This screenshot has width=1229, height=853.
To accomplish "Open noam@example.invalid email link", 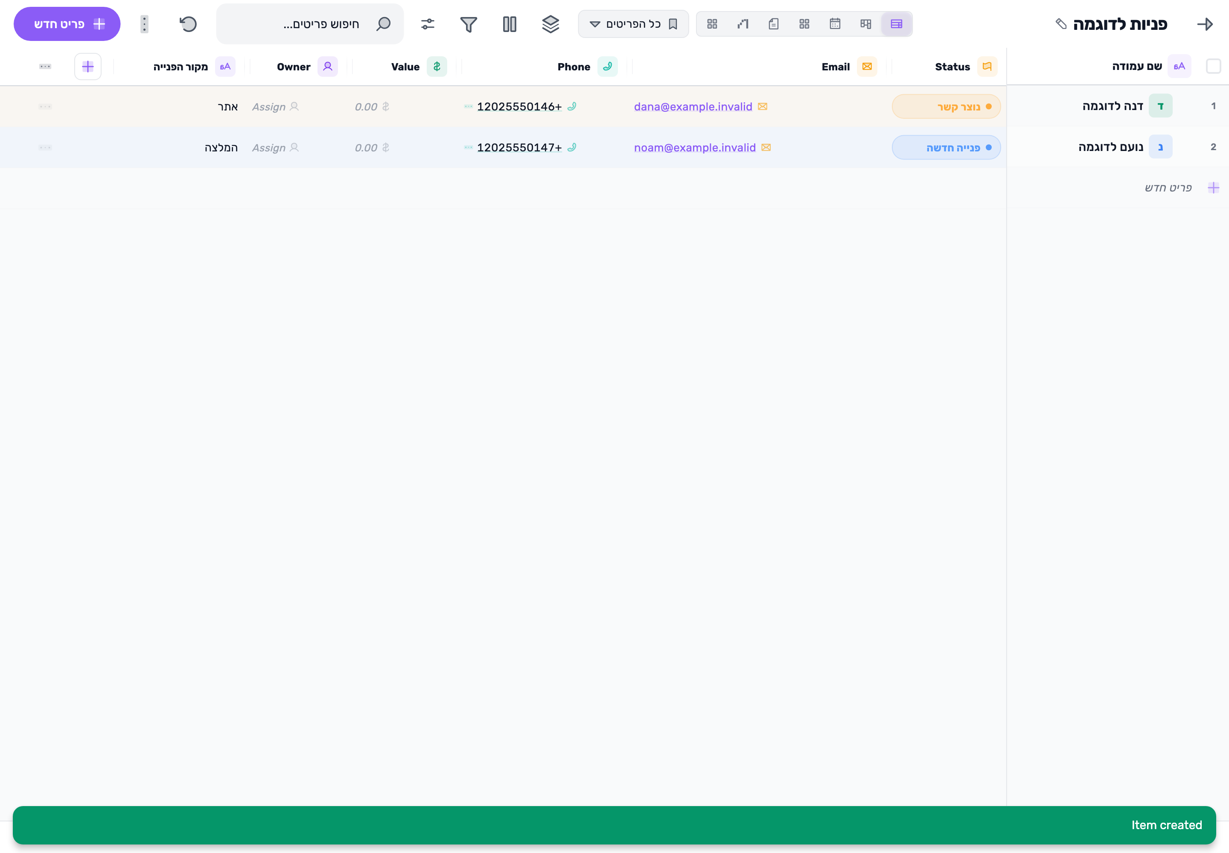I will coord(695,147).
